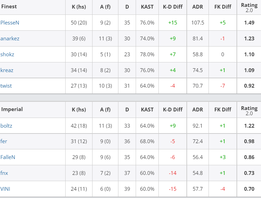
Task: Open PlesseN player profile link
Action: [10, 23]
